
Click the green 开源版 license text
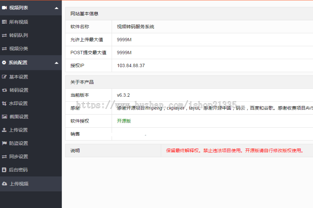124,121
